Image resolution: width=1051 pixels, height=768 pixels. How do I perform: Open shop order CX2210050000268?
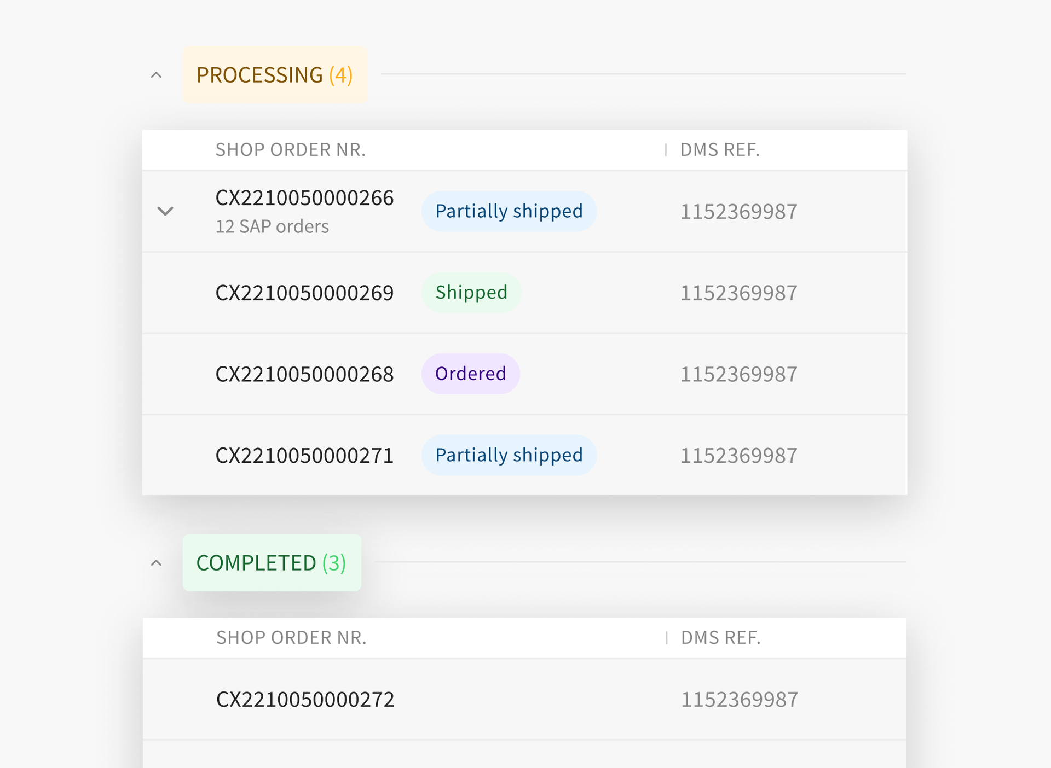tap(304, 374)
